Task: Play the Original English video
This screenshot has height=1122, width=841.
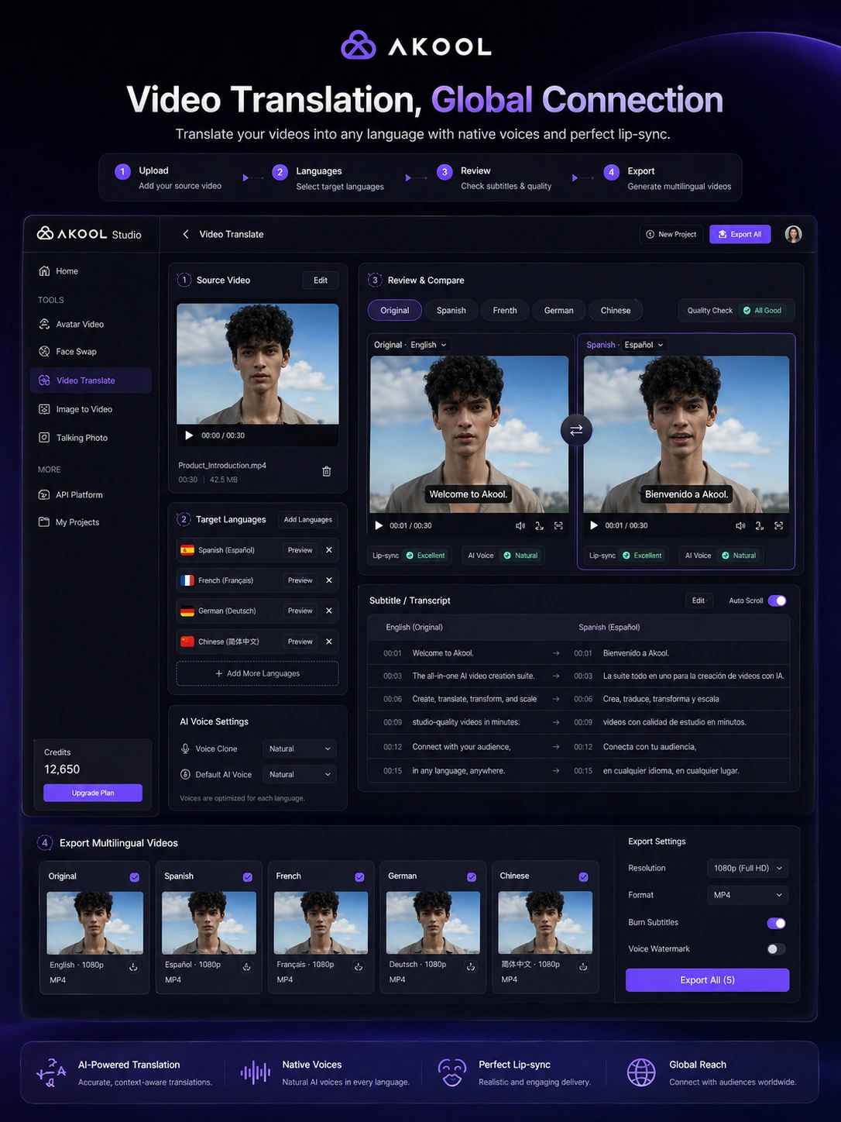Action: coord(379,525)
